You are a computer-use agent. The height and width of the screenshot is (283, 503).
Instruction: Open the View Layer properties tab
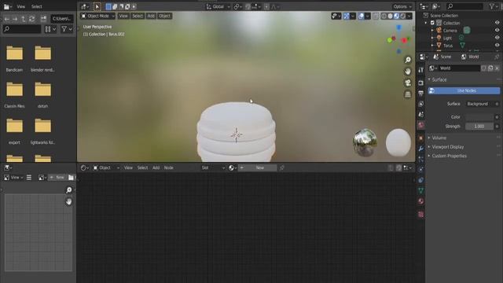pos(421,104)
